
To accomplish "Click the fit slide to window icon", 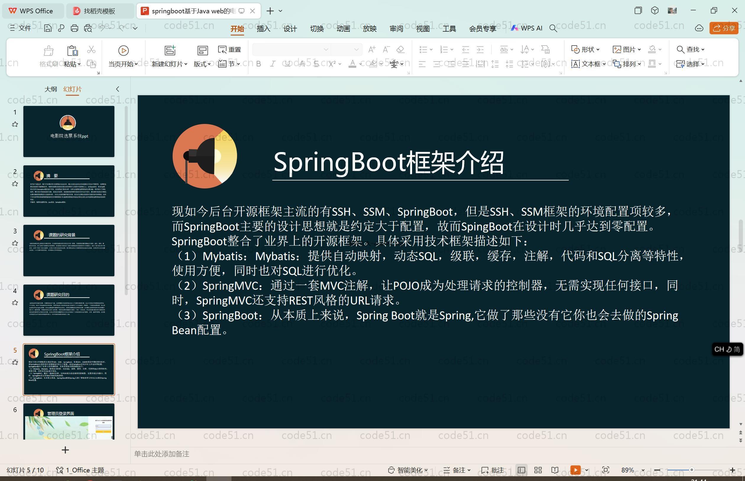I will pos(605,470).
